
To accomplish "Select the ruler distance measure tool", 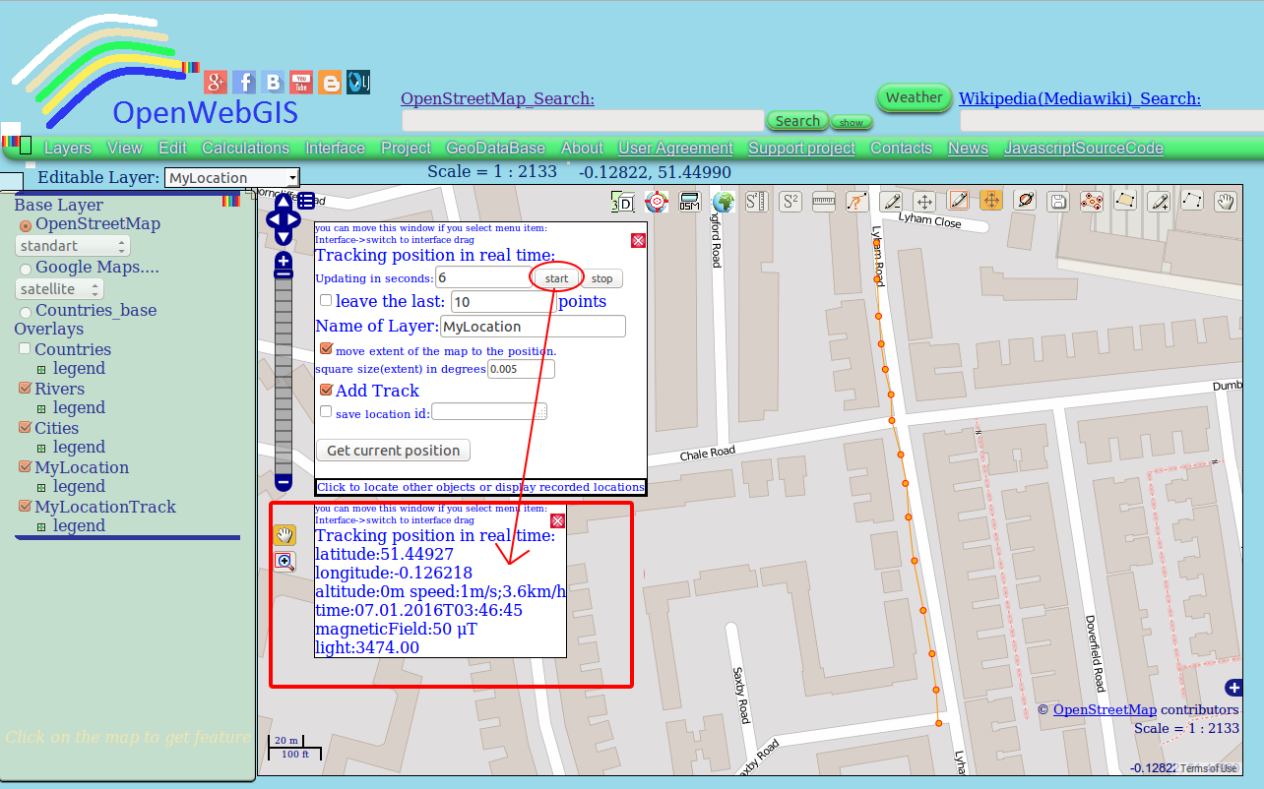I will point(823,202).
